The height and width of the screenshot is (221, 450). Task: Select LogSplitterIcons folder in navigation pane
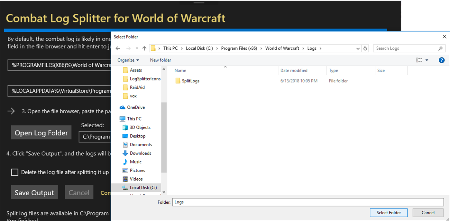(x=142, y=79)
